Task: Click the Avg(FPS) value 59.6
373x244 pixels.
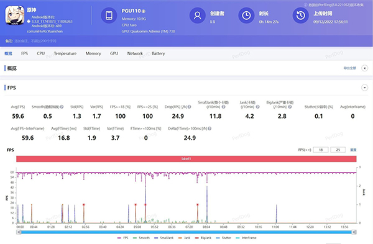Action: [18, 116]
